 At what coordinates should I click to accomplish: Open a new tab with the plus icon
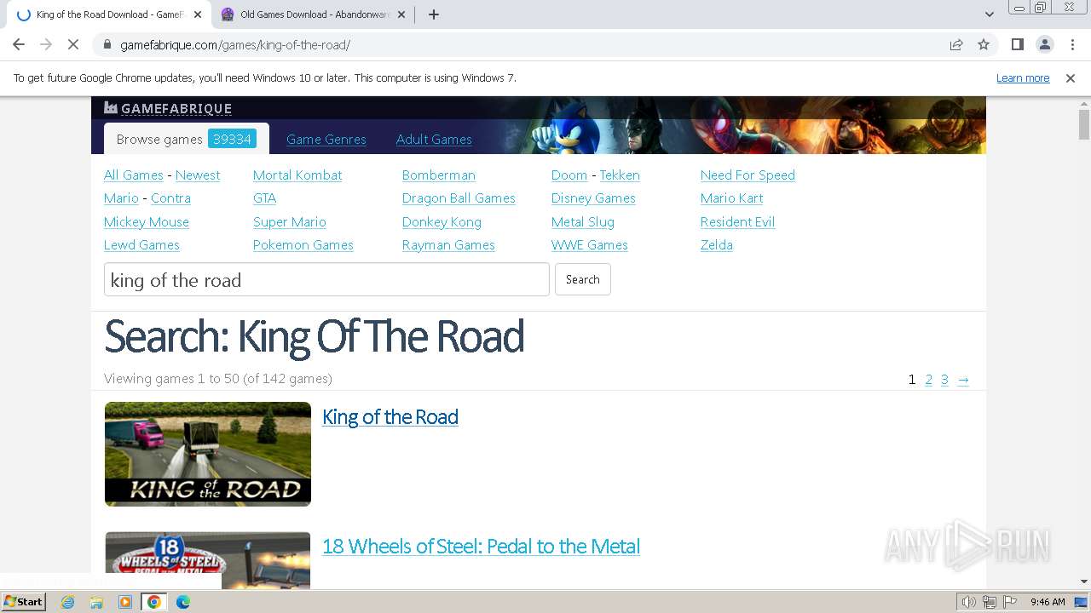(x=433, y=14)
